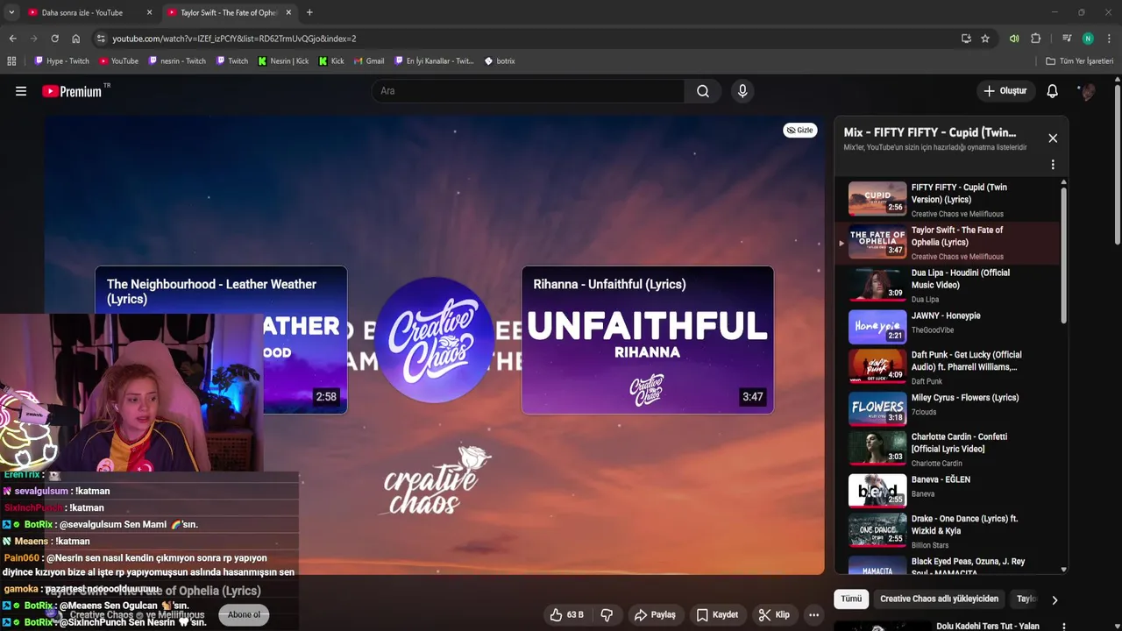Switch to the Daha sonra izle tab
The width and height of the screenshot is (1122, 631).
point(82,12)
